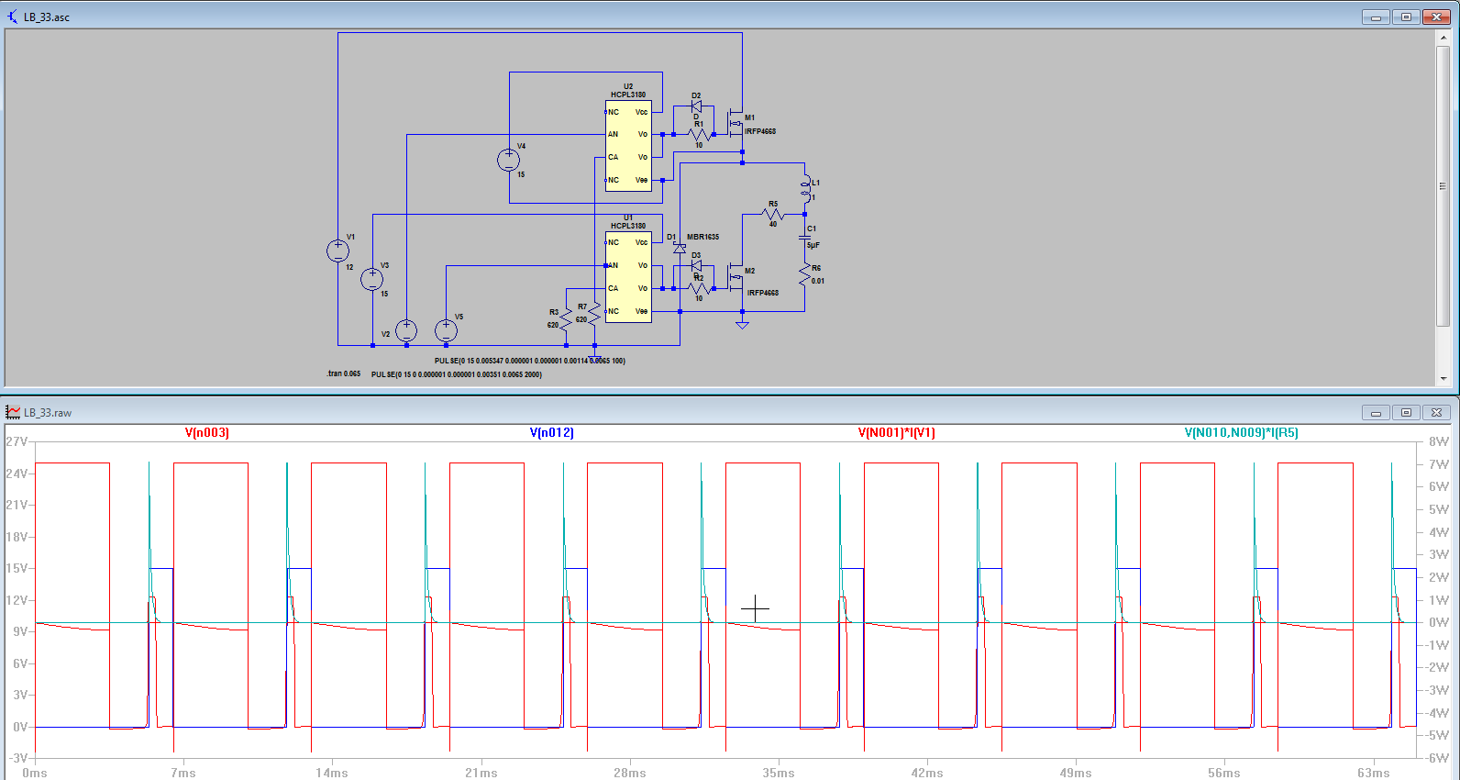Click the D1 MBR1635 Schottky diode
This screenshot has width=1460, height=780.
point(680,248)
